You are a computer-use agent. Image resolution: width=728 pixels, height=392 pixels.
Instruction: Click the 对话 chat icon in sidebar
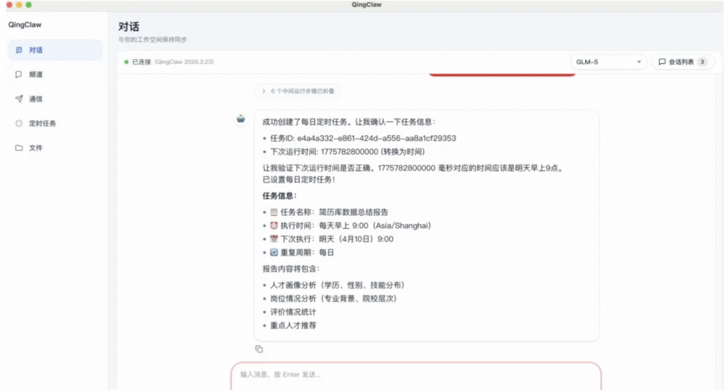[19, 50]
